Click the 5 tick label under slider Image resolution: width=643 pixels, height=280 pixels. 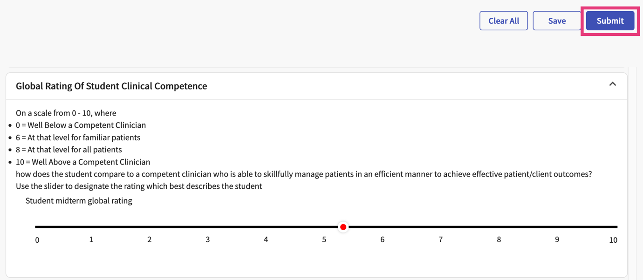point(324,239)
